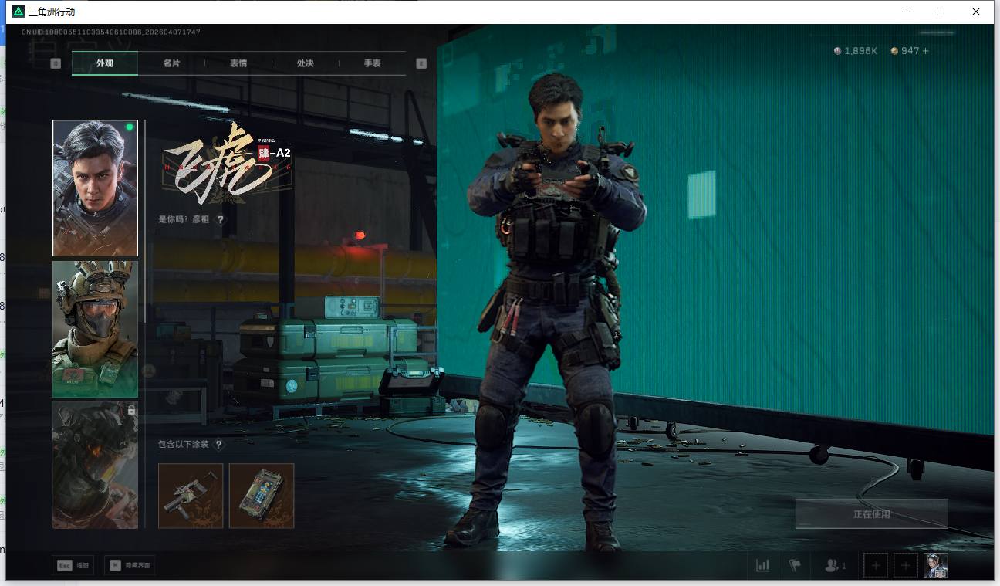
Task: Select the locked third skin thumbnail
Action: pos(95,465)
